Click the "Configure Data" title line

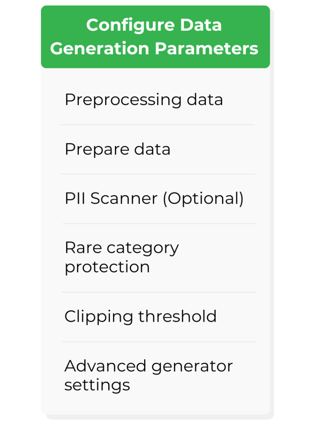[x=154, y=25]
